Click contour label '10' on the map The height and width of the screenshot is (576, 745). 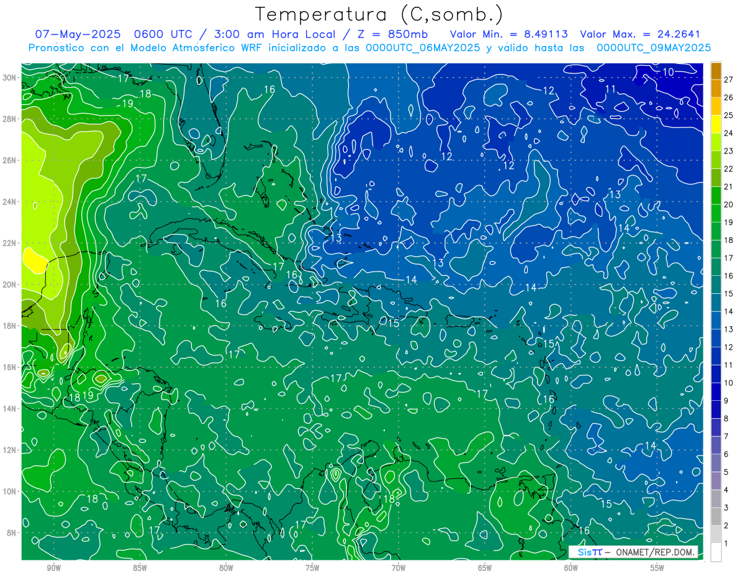[x=668, y=72]
